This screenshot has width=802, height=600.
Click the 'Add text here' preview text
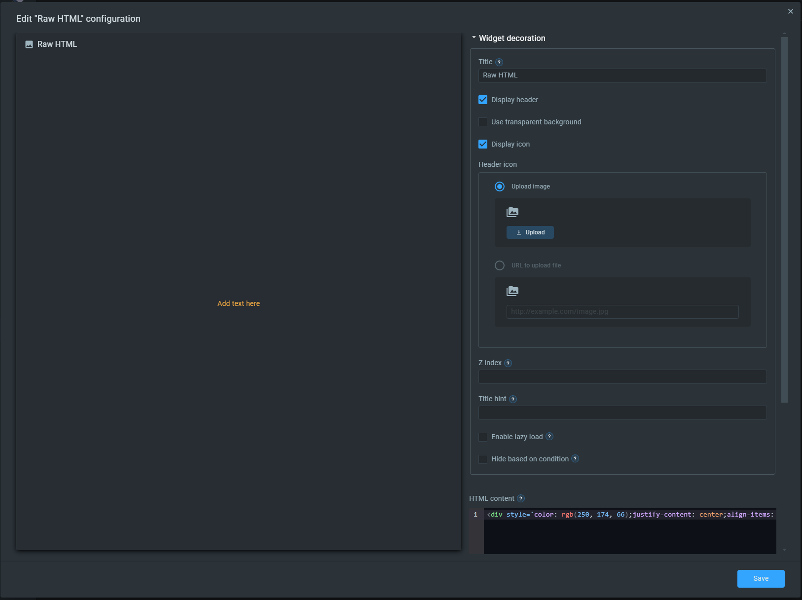(239, 303)
